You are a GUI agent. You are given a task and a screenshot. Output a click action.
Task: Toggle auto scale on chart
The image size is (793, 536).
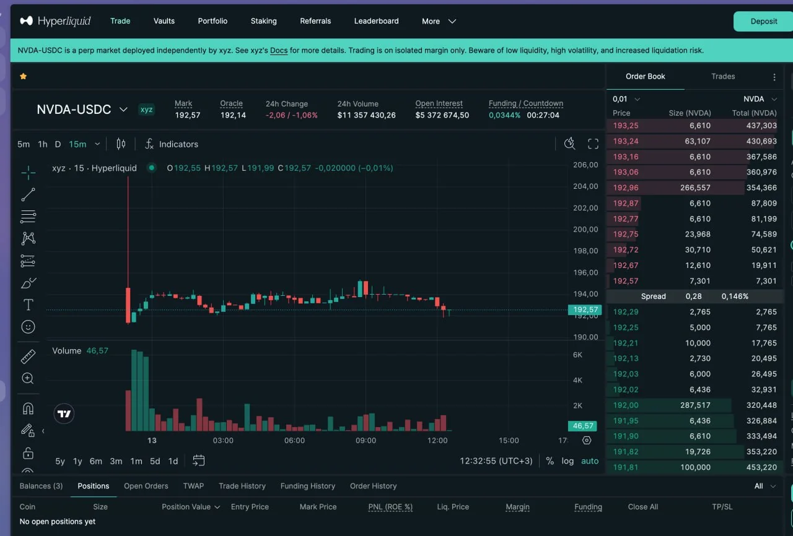click(x=590, y=461)
